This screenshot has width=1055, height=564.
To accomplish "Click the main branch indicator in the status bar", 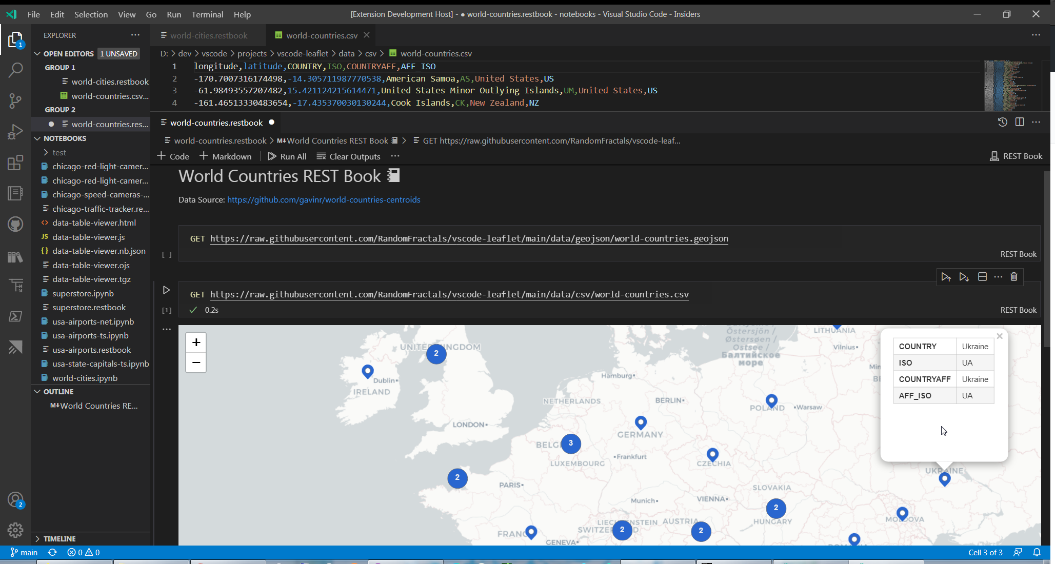I will tap(24, 553).
